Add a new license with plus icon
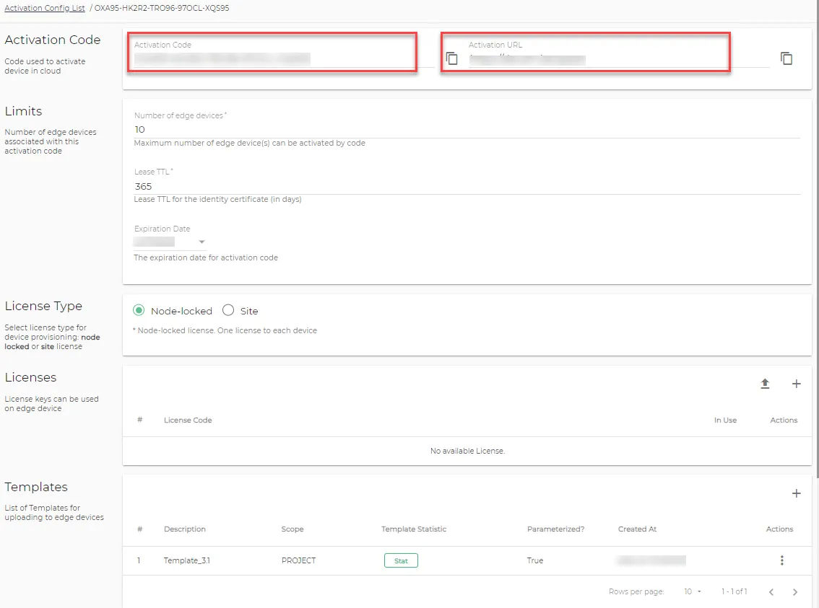Image resolution: width=819 pixels, height=608 pixels. point(796,384)
